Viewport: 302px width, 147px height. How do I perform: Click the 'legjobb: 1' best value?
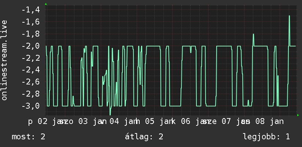point(266,137)
